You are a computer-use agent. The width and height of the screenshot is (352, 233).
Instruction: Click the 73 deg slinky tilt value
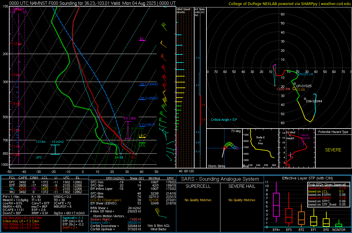[235, 131]
